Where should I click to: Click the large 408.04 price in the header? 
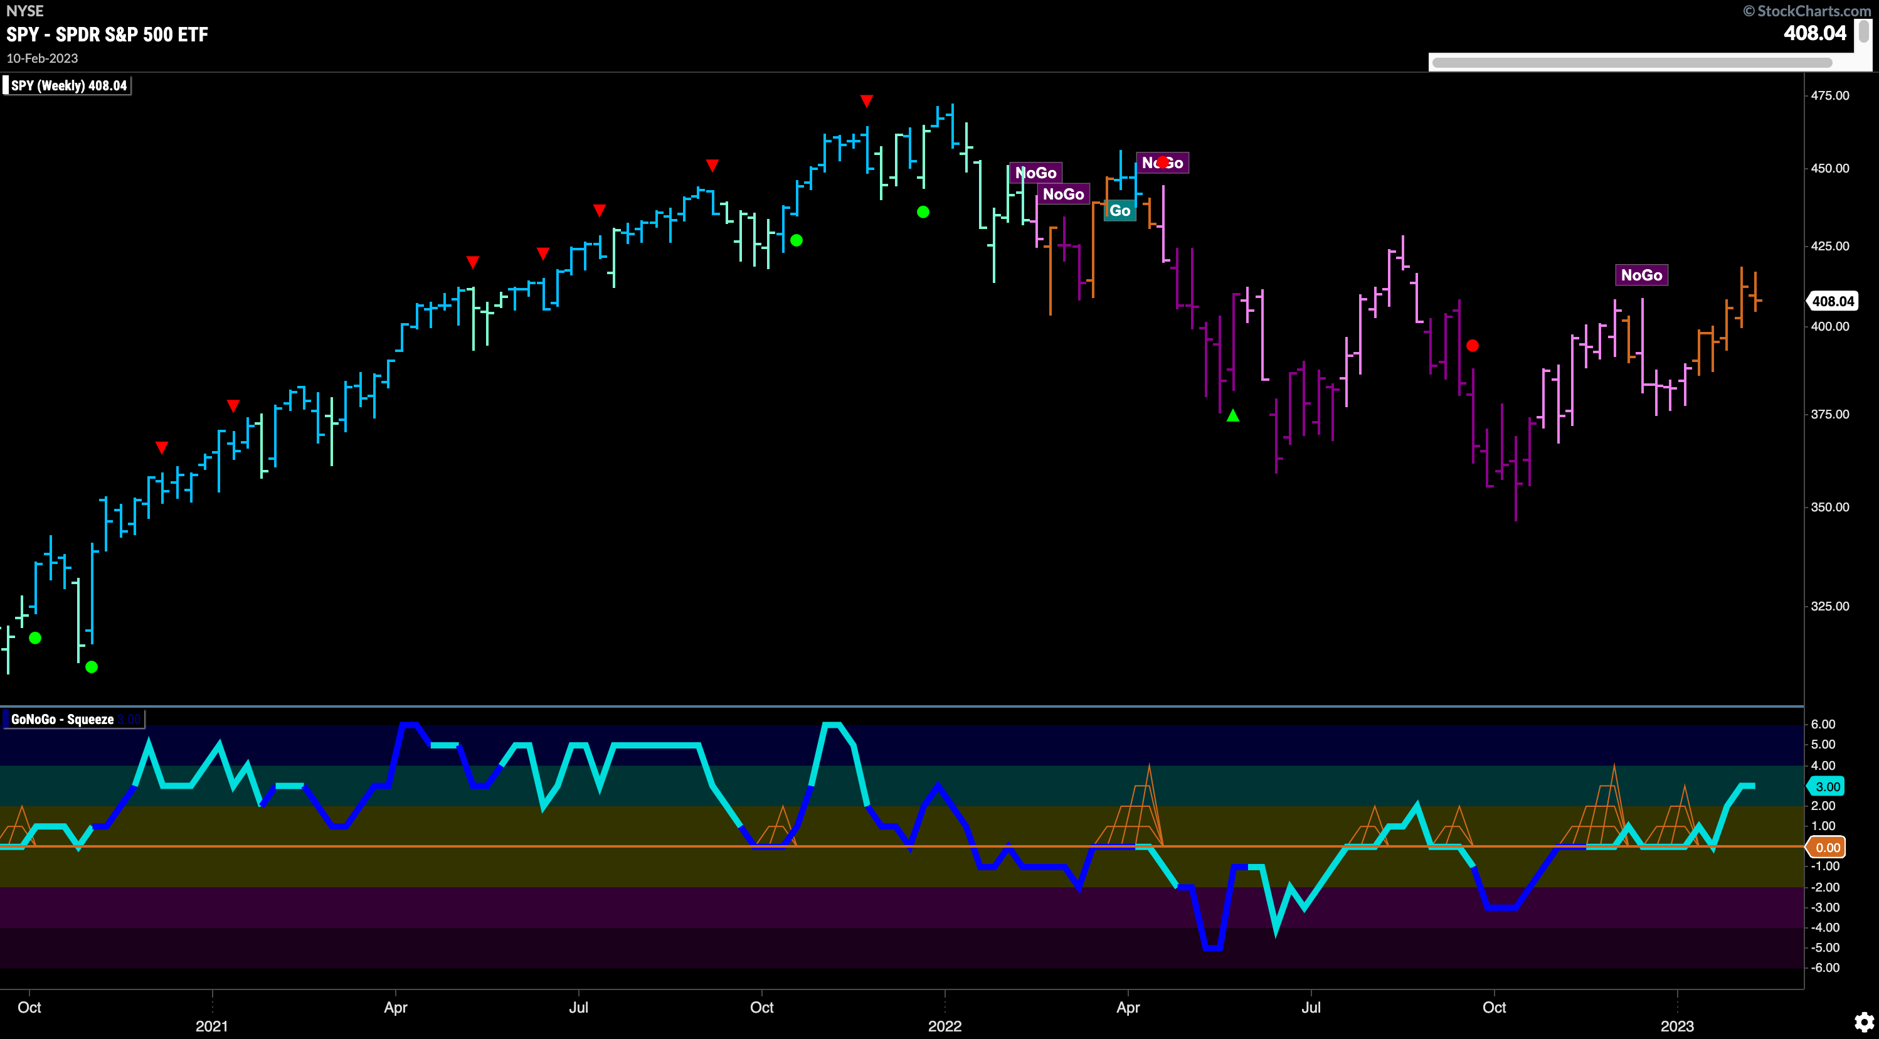pos(1815,33)
